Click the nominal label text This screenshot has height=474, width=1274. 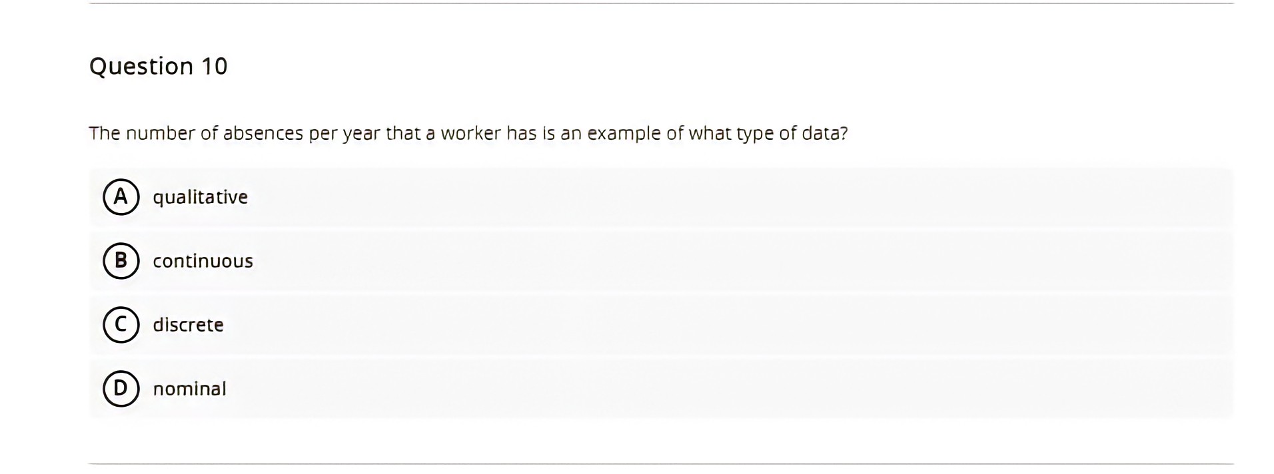(190, 389)
